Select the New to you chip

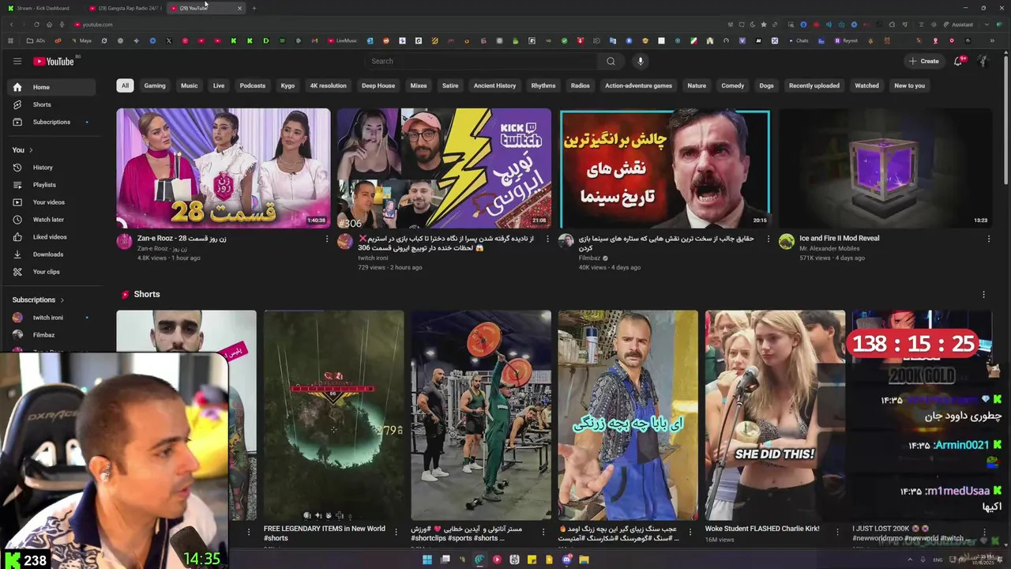point(909,85)
